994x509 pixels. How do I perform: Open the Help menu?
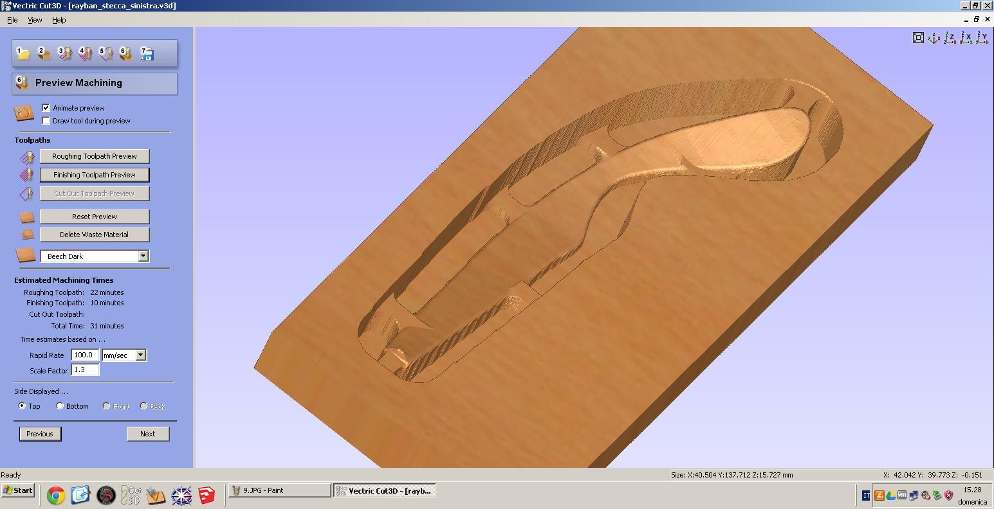(x=59, y=20)
